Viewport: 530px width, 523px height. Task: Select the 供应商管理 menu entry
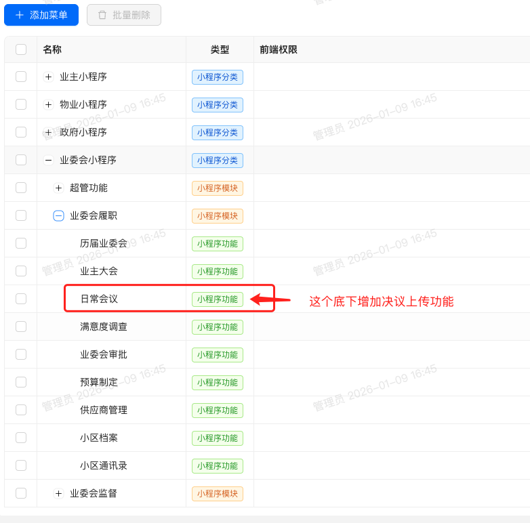(x=104, y=410)
